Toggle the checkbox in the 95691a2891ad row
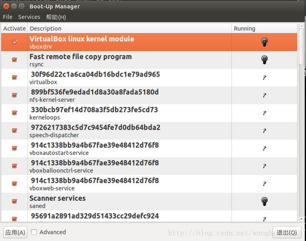Screen dimensions: 306x241 14,219
